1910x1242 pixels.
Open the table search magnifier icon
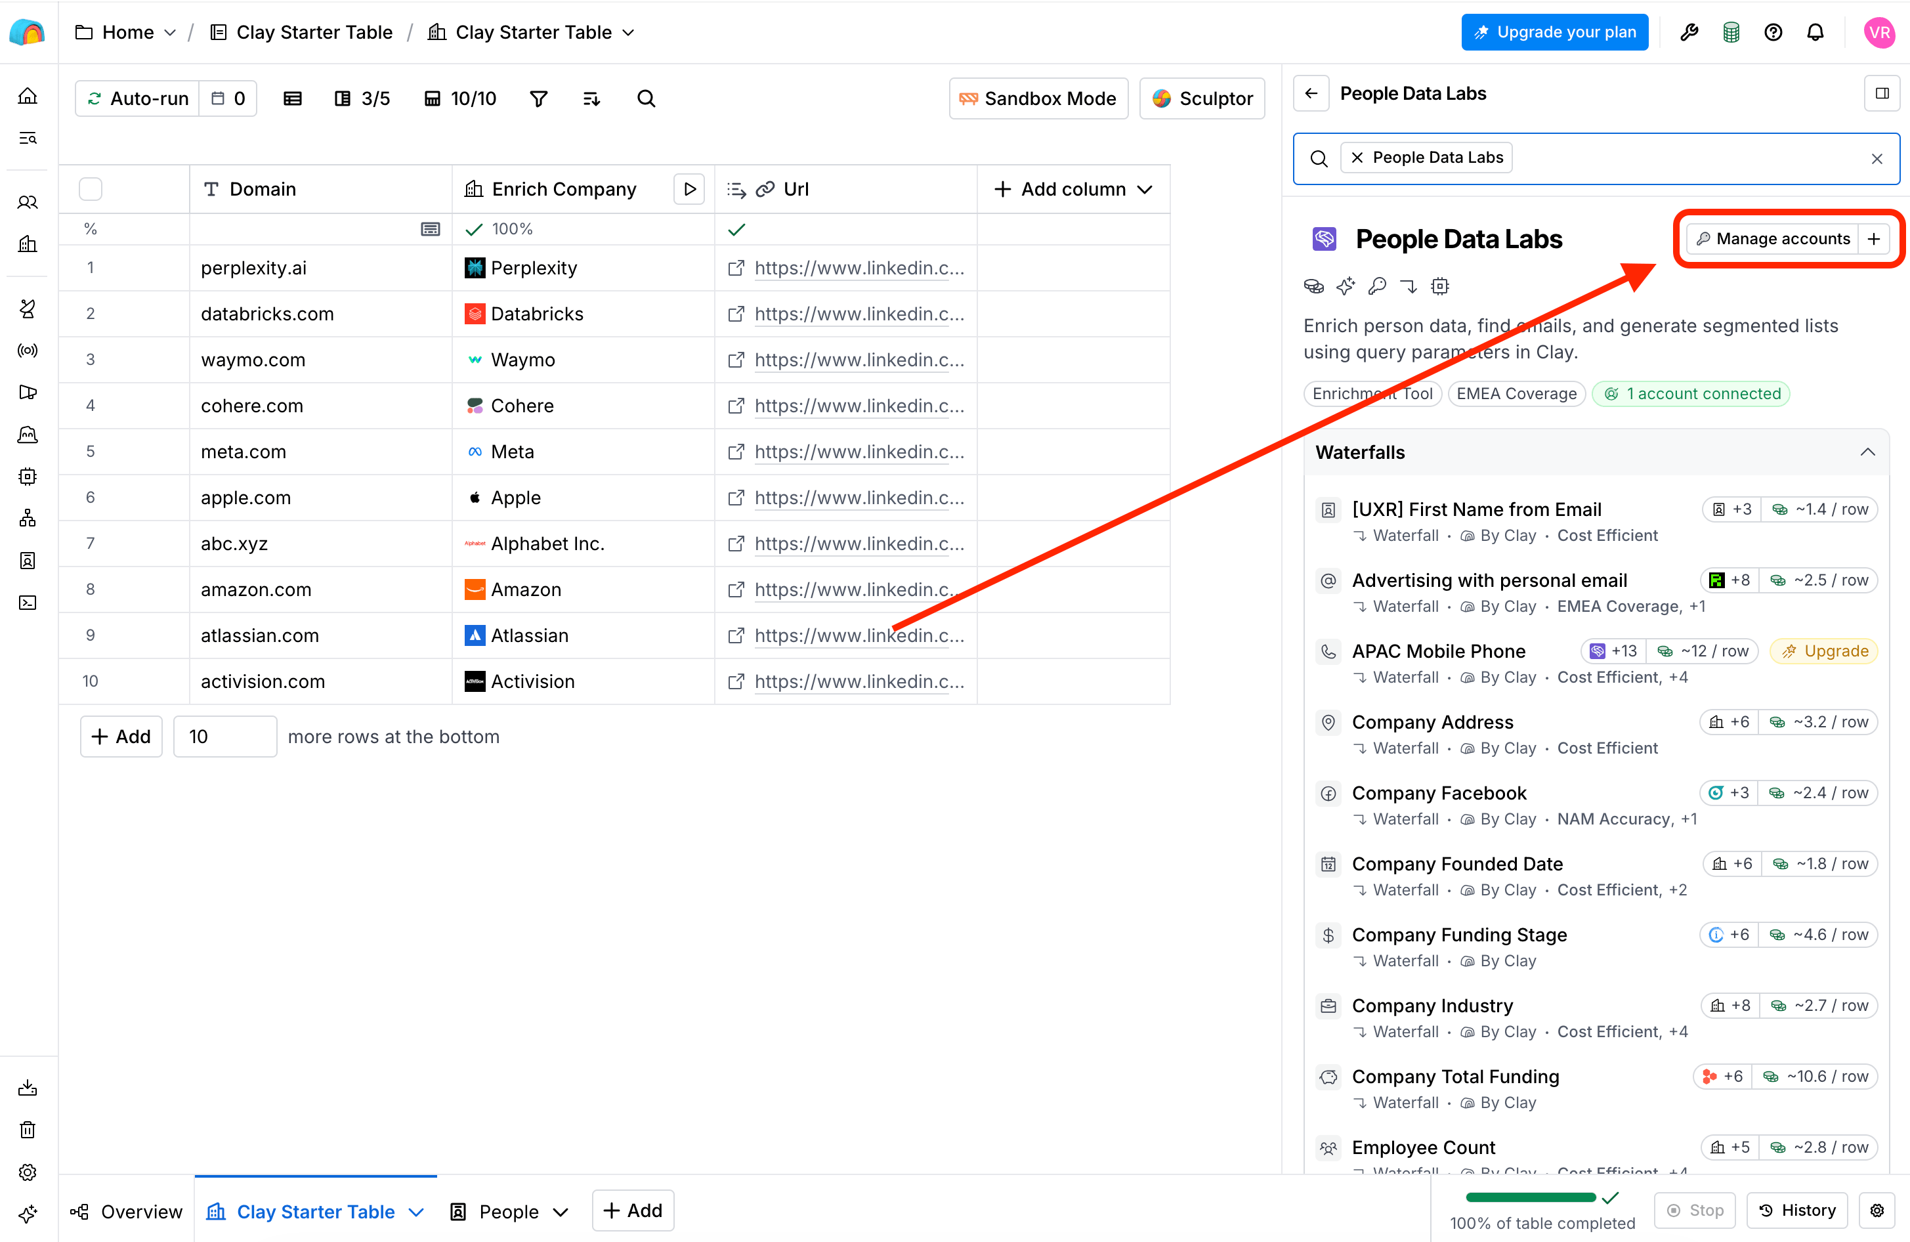click(x=646, y=98)
